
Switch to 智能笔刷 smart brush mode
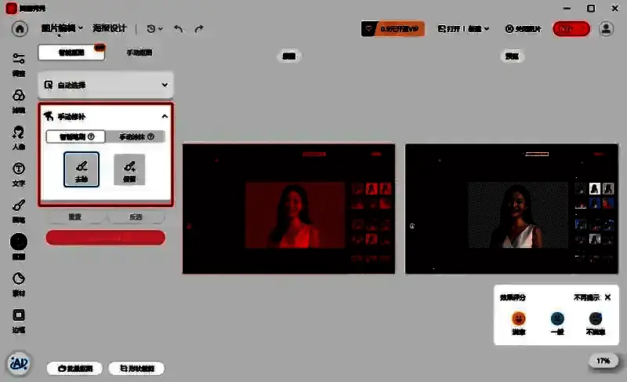76,136
